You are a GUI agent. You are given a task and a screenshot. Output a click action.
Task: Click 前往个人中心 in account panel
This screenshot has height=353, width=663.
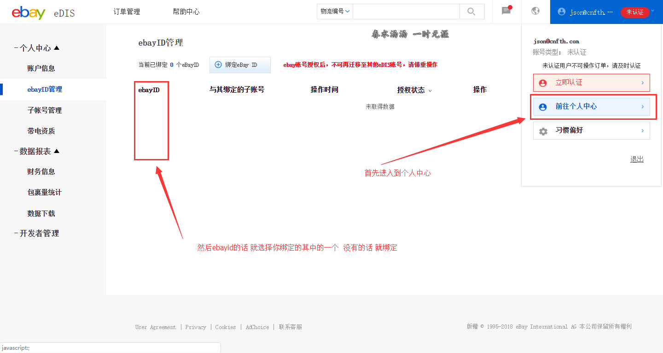click(592, 106)
